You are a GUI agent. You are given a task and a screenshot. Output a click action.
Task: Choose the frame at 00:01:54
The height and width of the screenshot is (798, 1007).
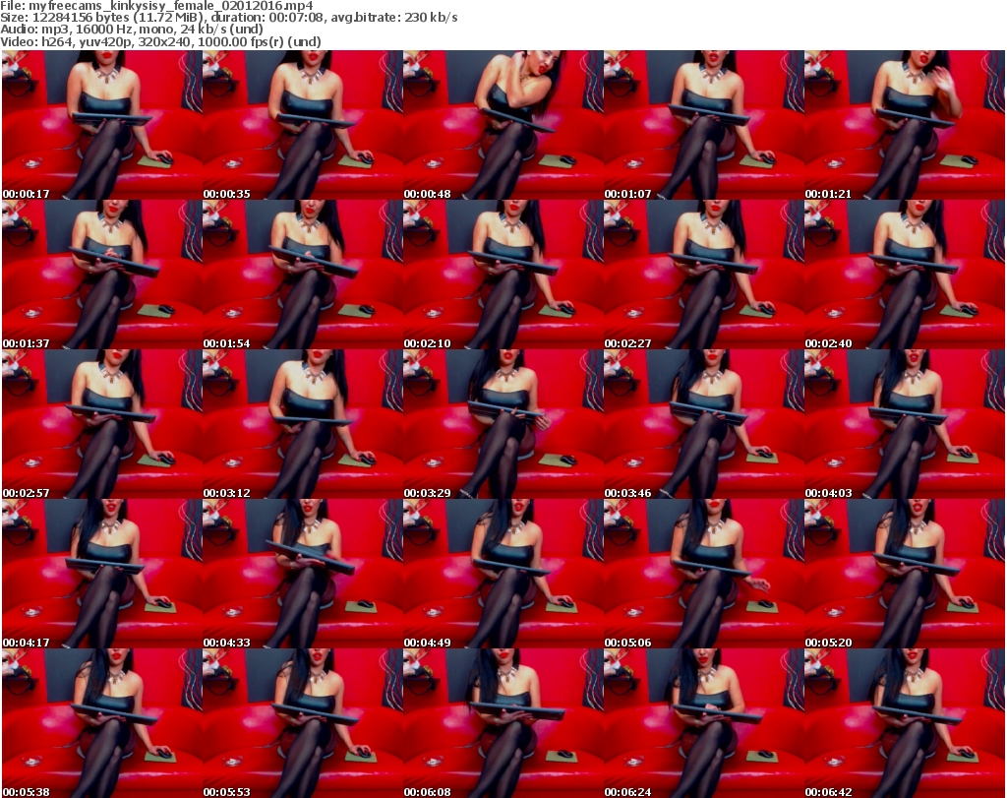(x=303, y=275)
